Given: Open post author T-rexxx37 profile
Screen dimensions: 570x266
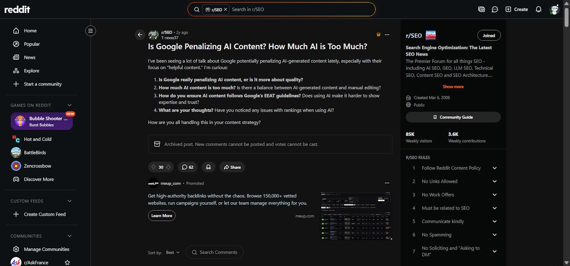Looking at the screenshot, I should 170,38.
